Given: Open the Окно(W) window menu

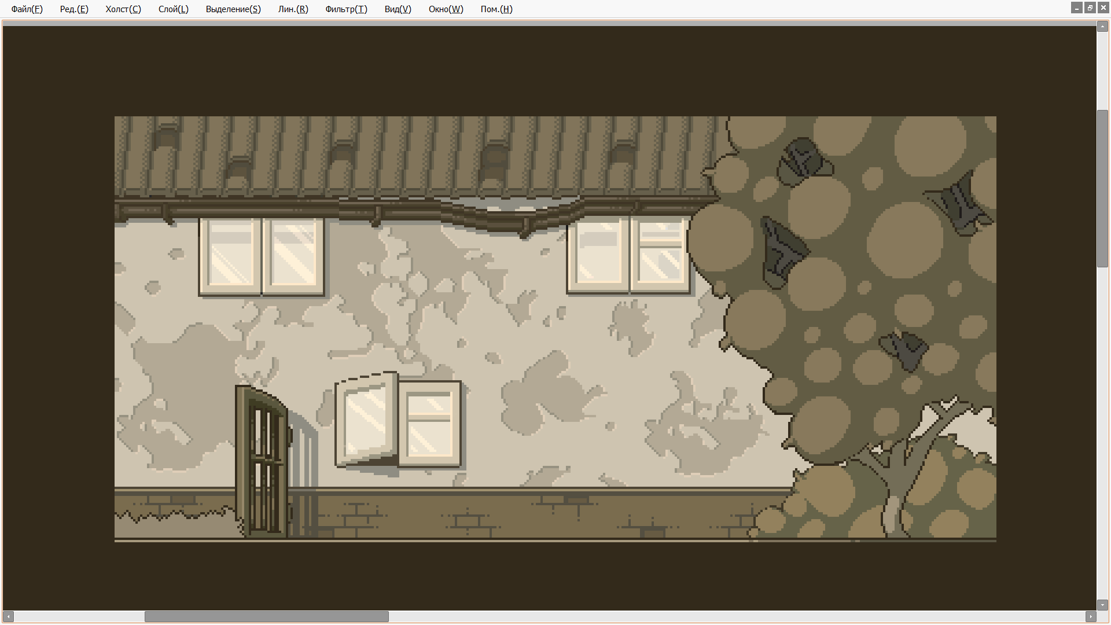Looking at the screenshot, I should point(446,9).
